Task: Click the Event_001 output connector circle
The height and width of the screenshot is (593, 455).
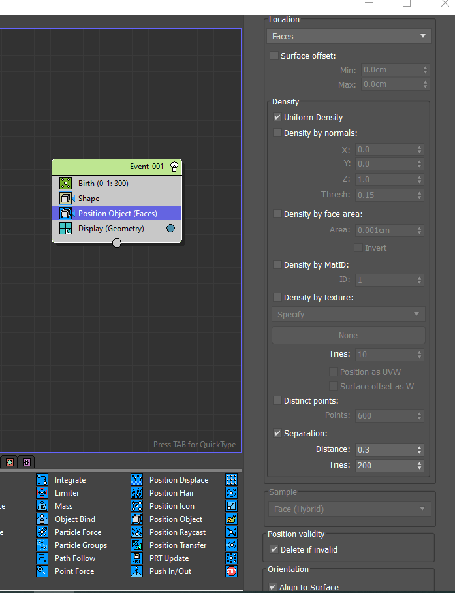Action: coord(117,243)
